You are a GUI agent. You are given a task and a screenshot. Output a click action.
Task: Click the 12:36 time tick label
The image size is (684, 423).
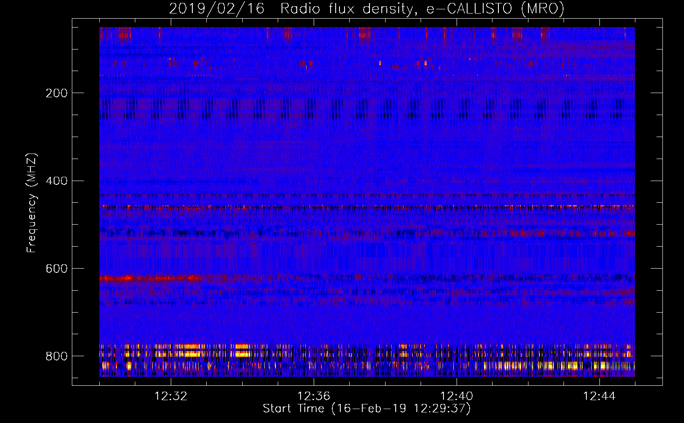(x=314, y=396)
